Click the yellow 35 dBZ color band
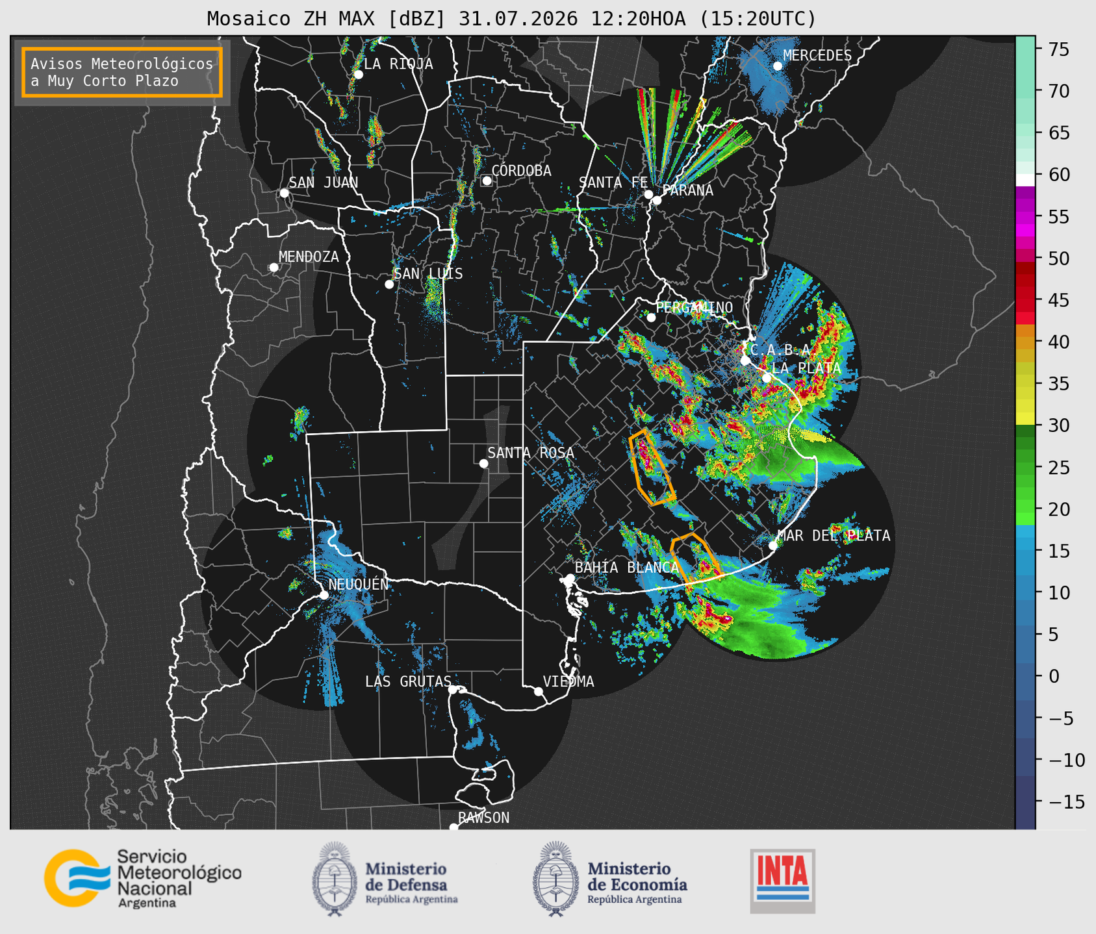Screen dimensions: 1096x934 (1025, 384)
